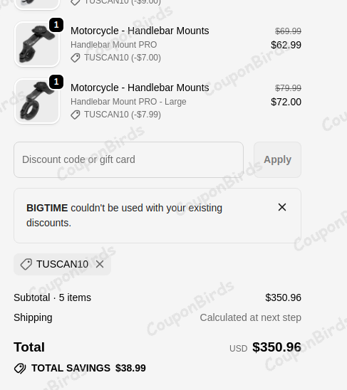Click the Calculated at next step shipping text
The height and width of the screenshot is (390, 347).
point(250,317)
